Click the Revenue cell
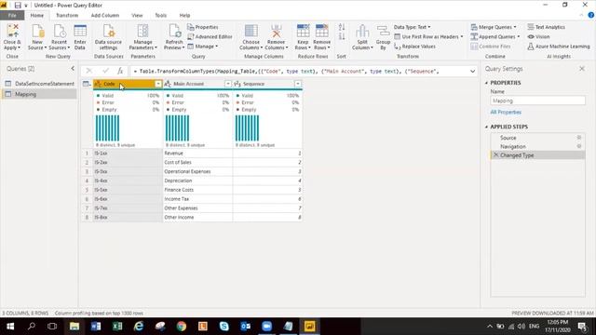Screen dimensions: 596x335 [197, 153]
